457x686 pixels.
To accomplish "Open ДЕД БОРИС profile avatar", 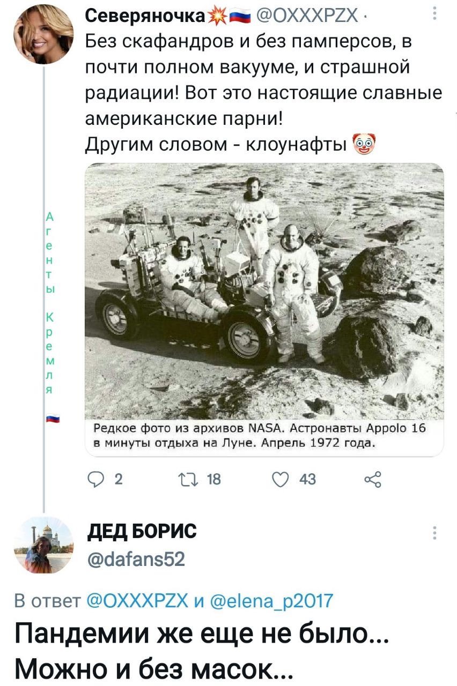I will pyautogui.click(x=44, y=547).
